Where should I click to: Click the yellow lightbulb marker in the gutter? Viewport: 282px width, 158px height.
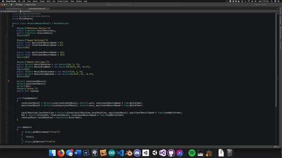(9, 81)
